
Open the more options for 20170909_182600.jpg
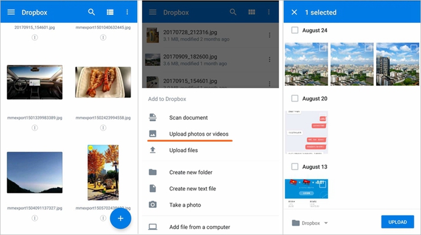(270, 59)
